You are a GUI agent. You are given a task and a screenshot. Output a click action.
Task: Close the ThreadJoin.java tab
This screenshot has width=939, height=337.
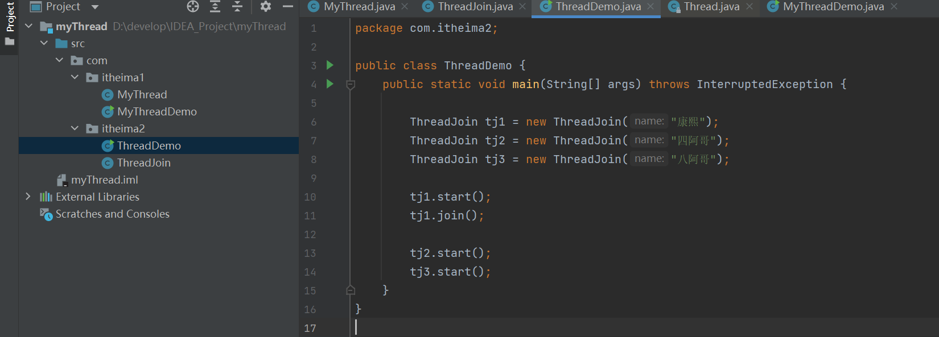[522, 7]
